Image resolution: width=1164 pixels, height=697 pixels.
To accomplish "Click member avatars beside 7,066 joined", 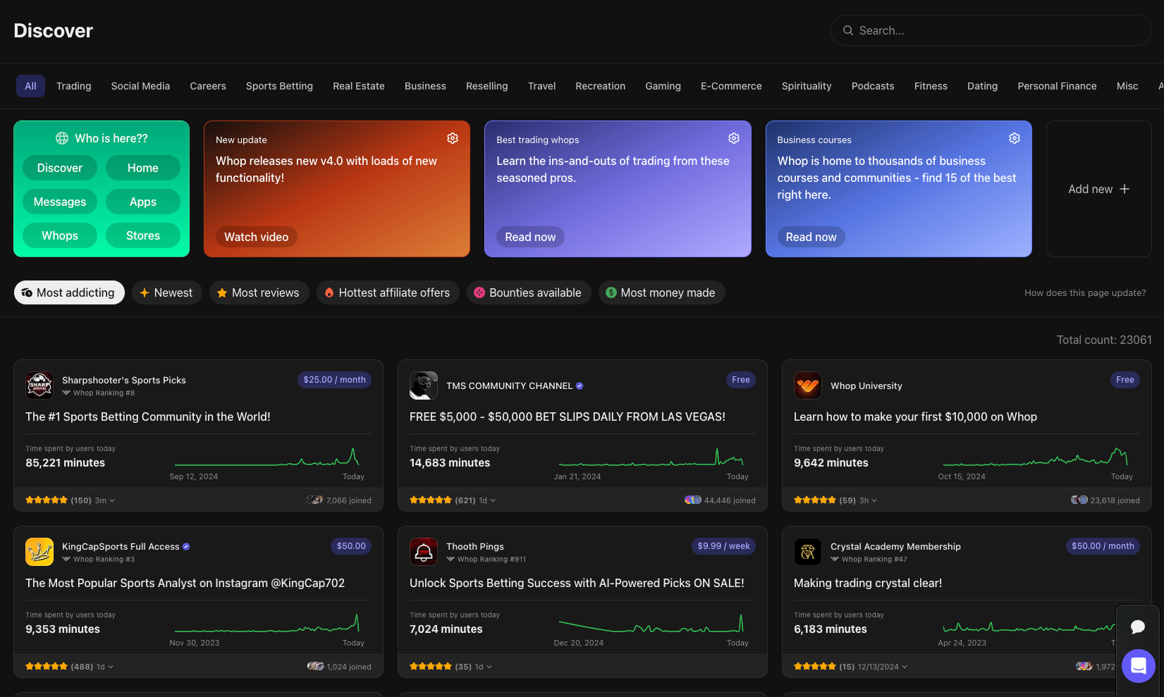I will pyautogui.click(x=315, y=500).
